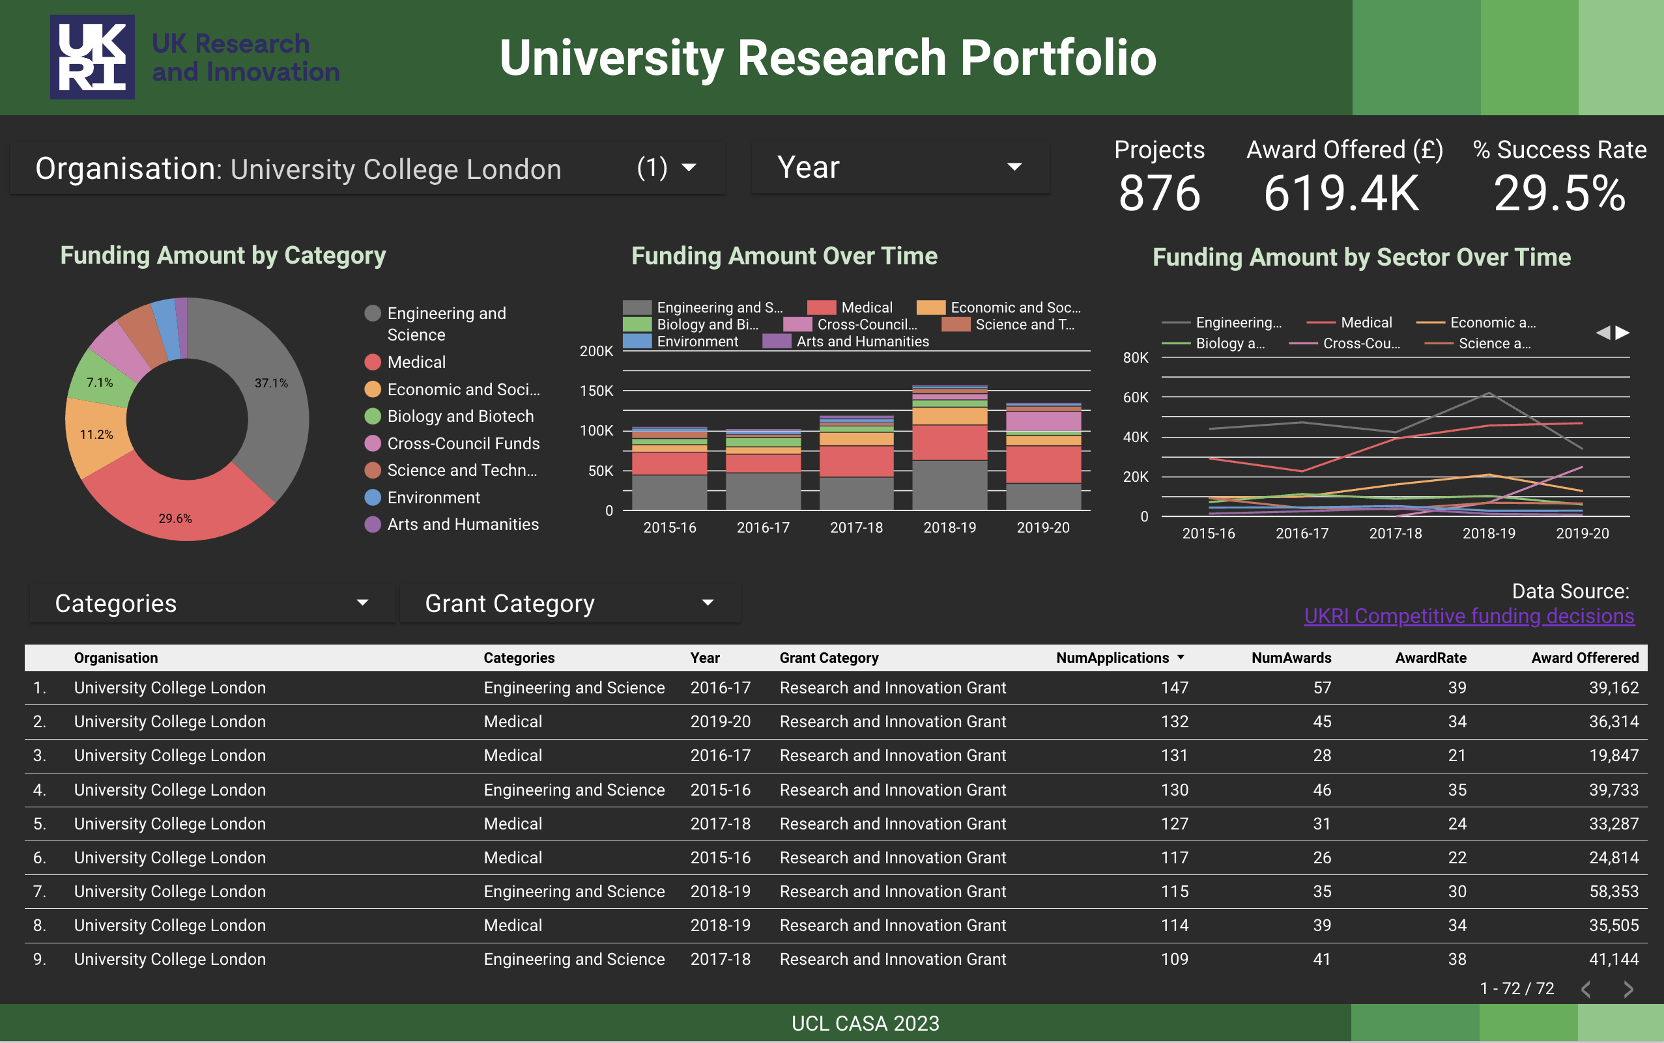
Task: Sort table by NumAwards column header
Action: click(1291, 658)
